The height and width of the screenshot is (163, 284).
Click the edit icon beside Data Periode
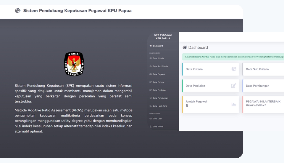(x=151, y=82)
